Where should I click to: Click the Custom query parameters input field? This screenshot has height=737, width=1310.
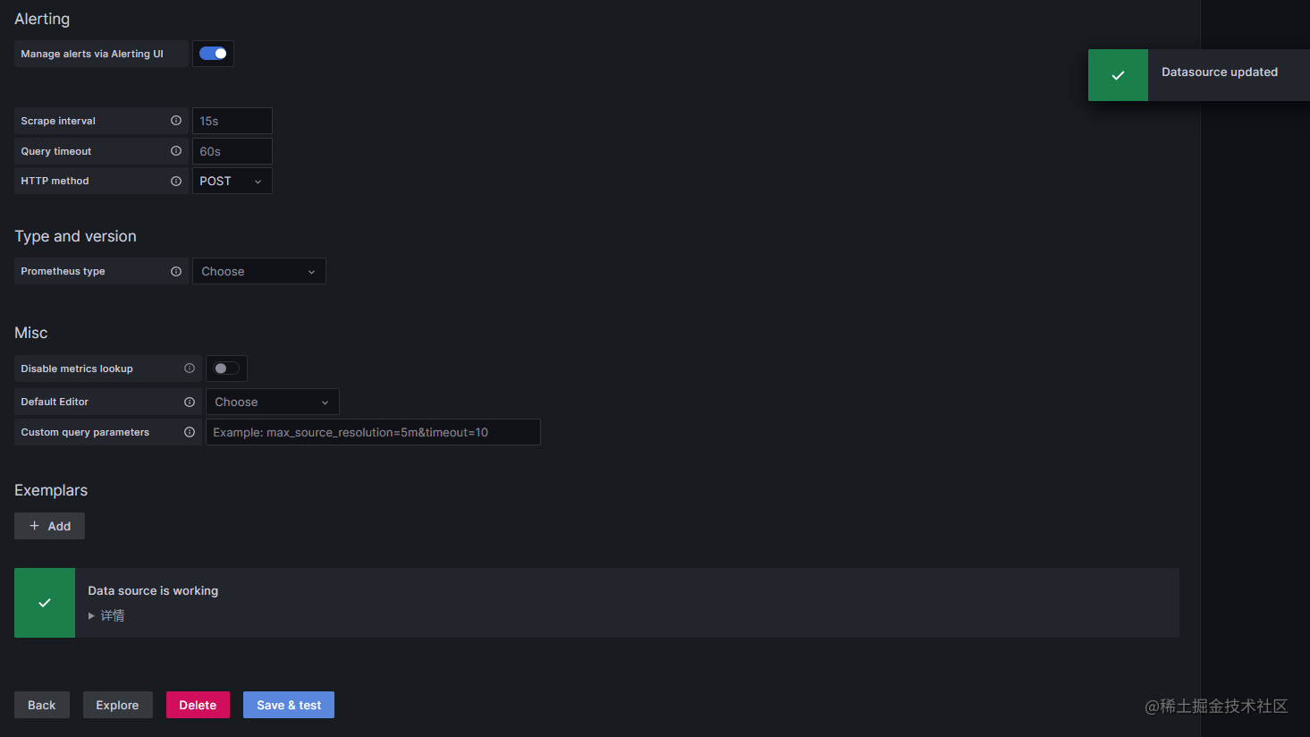tap(373, 432)
